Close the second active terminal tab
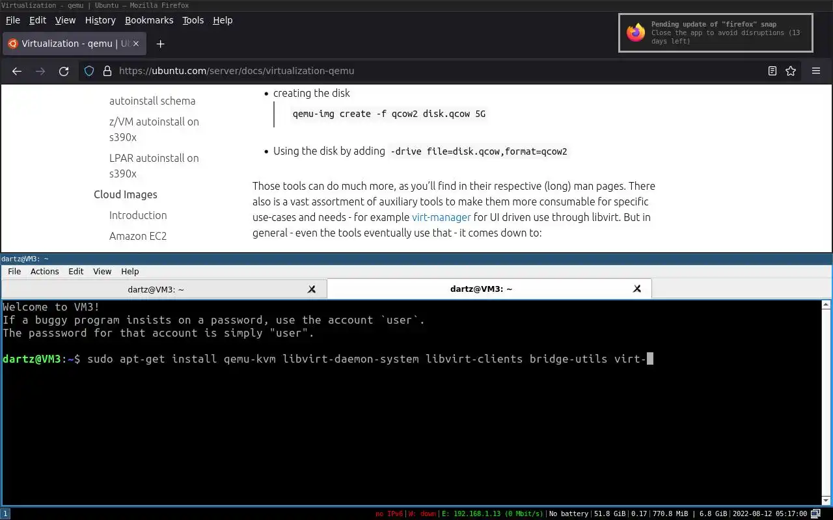 637,289
